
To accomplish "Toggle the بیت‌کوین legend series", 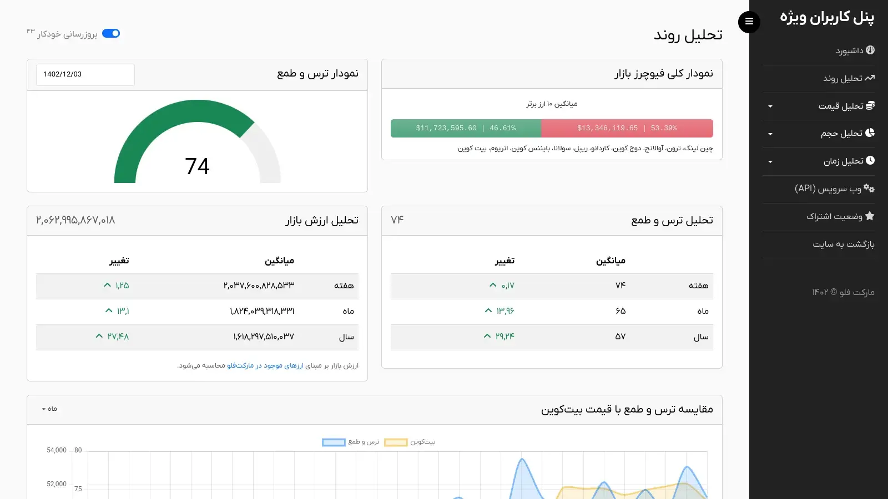I will coord(410,442).
